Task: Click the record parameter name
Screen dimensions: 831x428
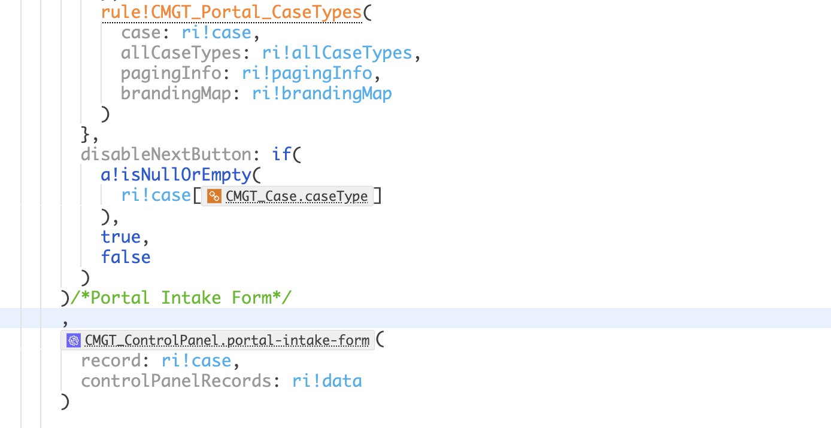Action: (111, 360)
